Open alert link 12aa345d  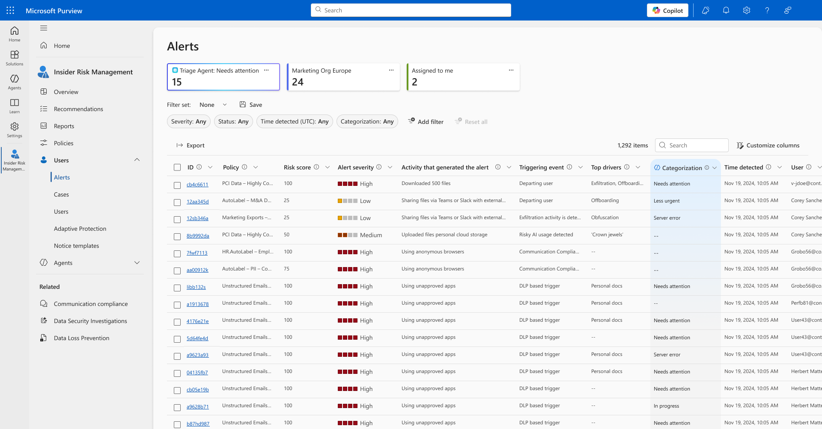pos(198,201)
